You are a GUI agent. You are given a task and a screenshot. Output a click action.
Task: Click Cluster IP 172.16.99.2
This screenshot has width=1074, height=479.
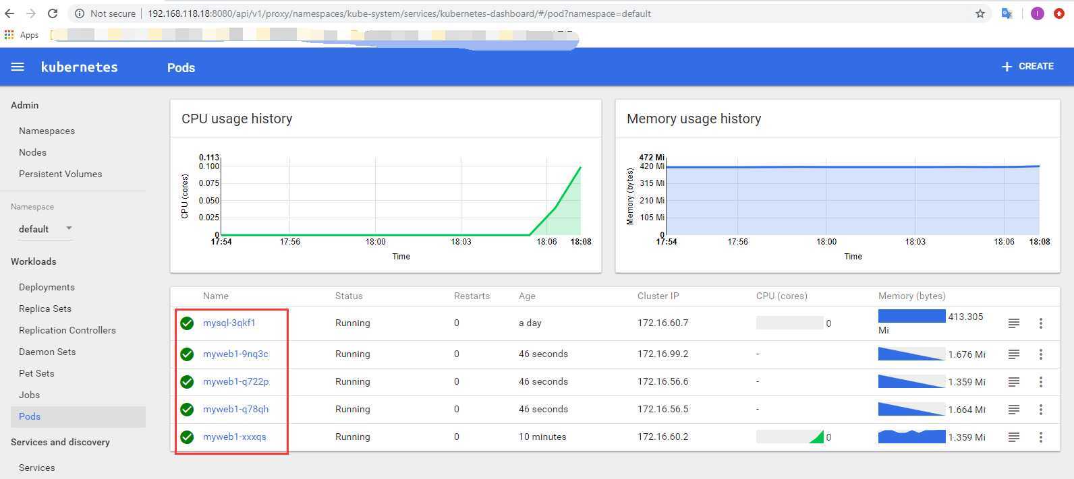pyautogui.click(x=662, y=354)
